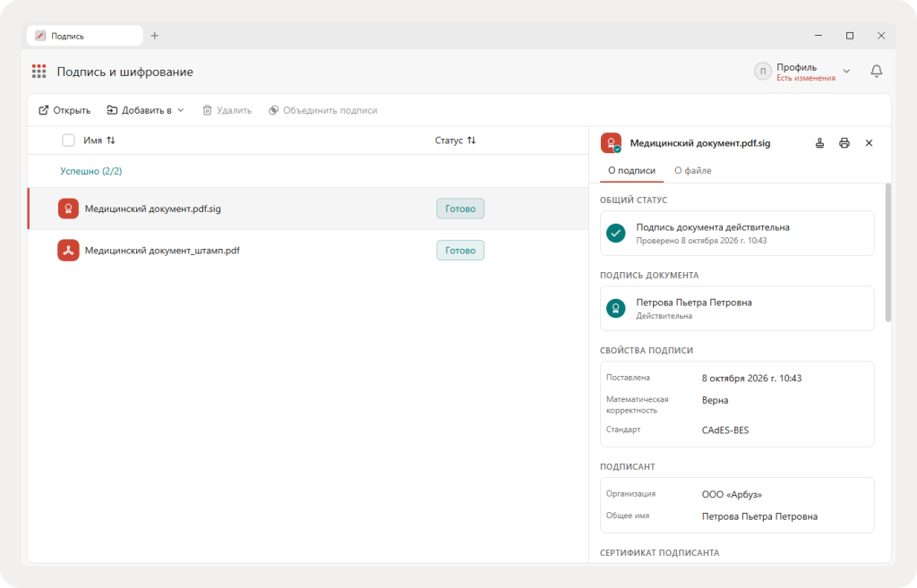This screenshot has width=917, height=588.
Task: Click the Открыть toolbar button
Action: (x=64, y=110)
